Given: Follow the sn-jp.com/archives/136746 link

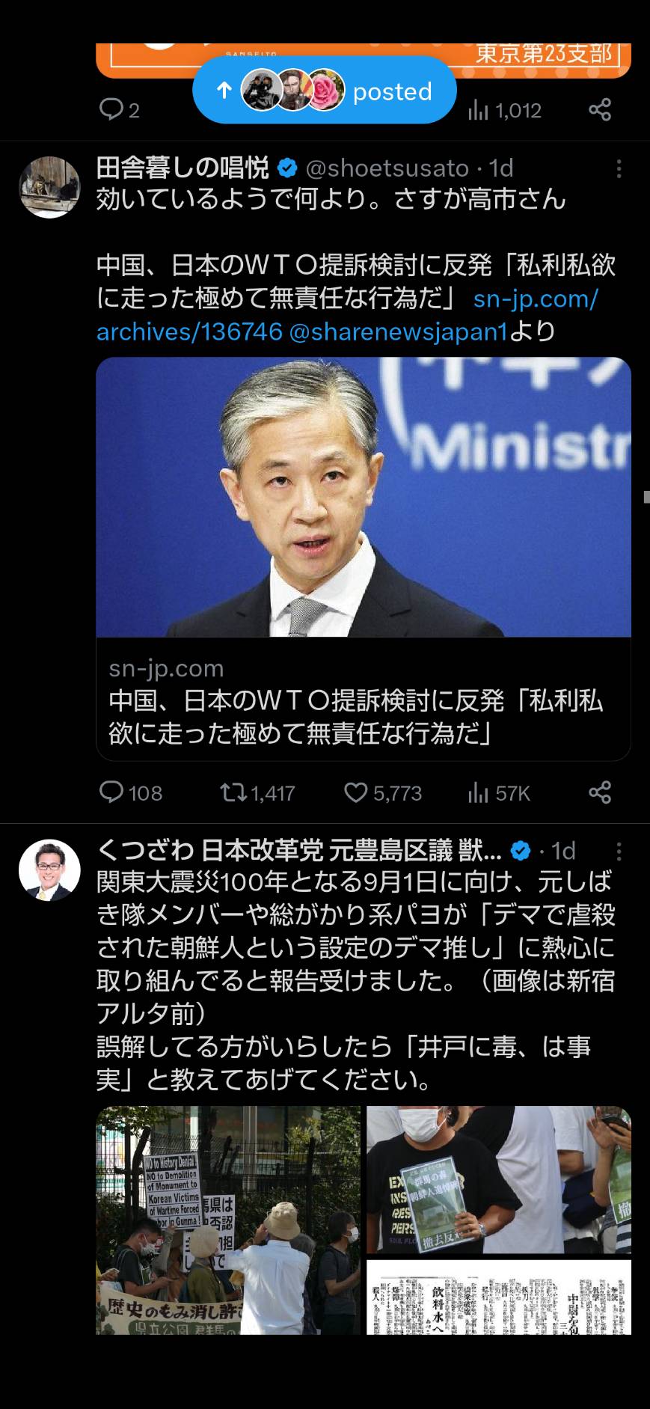Looking at the screenshot, I should pyautogui.click(x=347, y=314).
